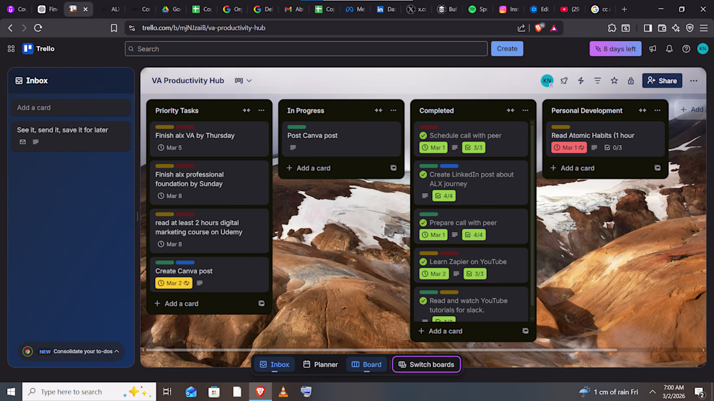Open VLC from the taskbar
Image resolution: width=714 pixels, height=401 pixels.
[283, 391]
